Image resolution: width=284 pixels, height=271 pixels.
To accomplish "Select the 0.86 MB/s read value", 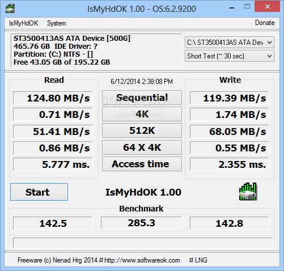I will [x=53, y=148].
